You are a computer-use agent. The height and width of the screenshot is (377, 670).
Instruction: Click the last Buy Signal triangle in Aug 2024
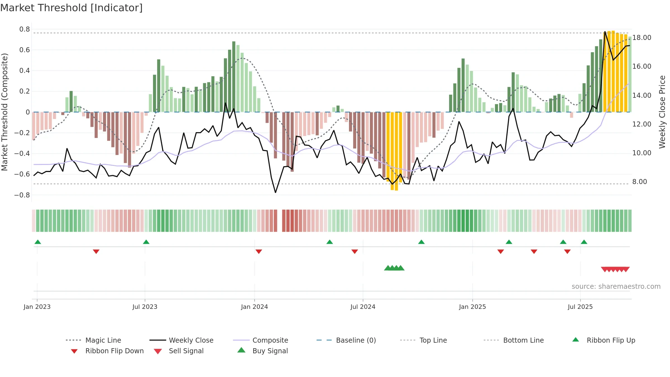point(401,268)
